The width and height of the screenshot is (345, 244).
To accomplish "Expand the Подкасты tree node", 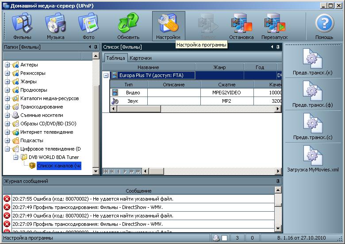I will (x=7, y=141).
